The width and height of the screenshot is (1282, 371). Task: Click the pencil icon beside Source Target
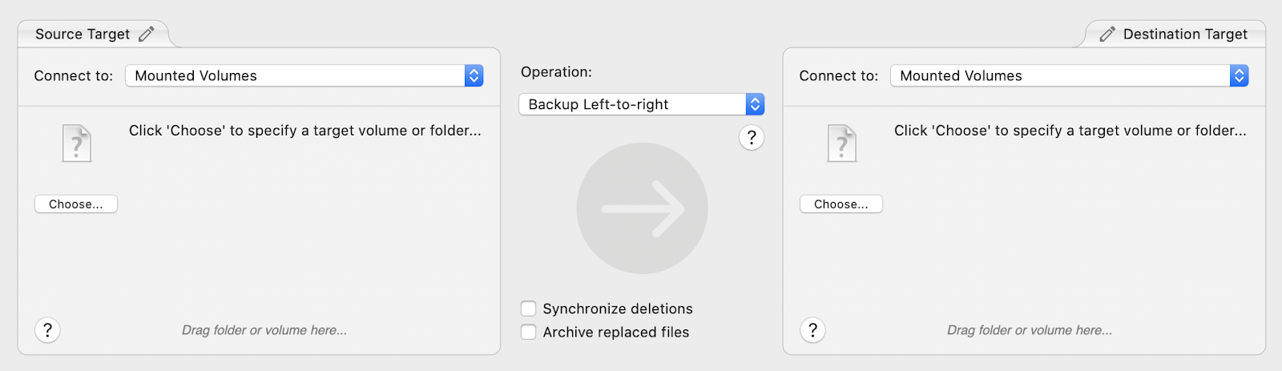pyautogui.click(x=146, y=34)
